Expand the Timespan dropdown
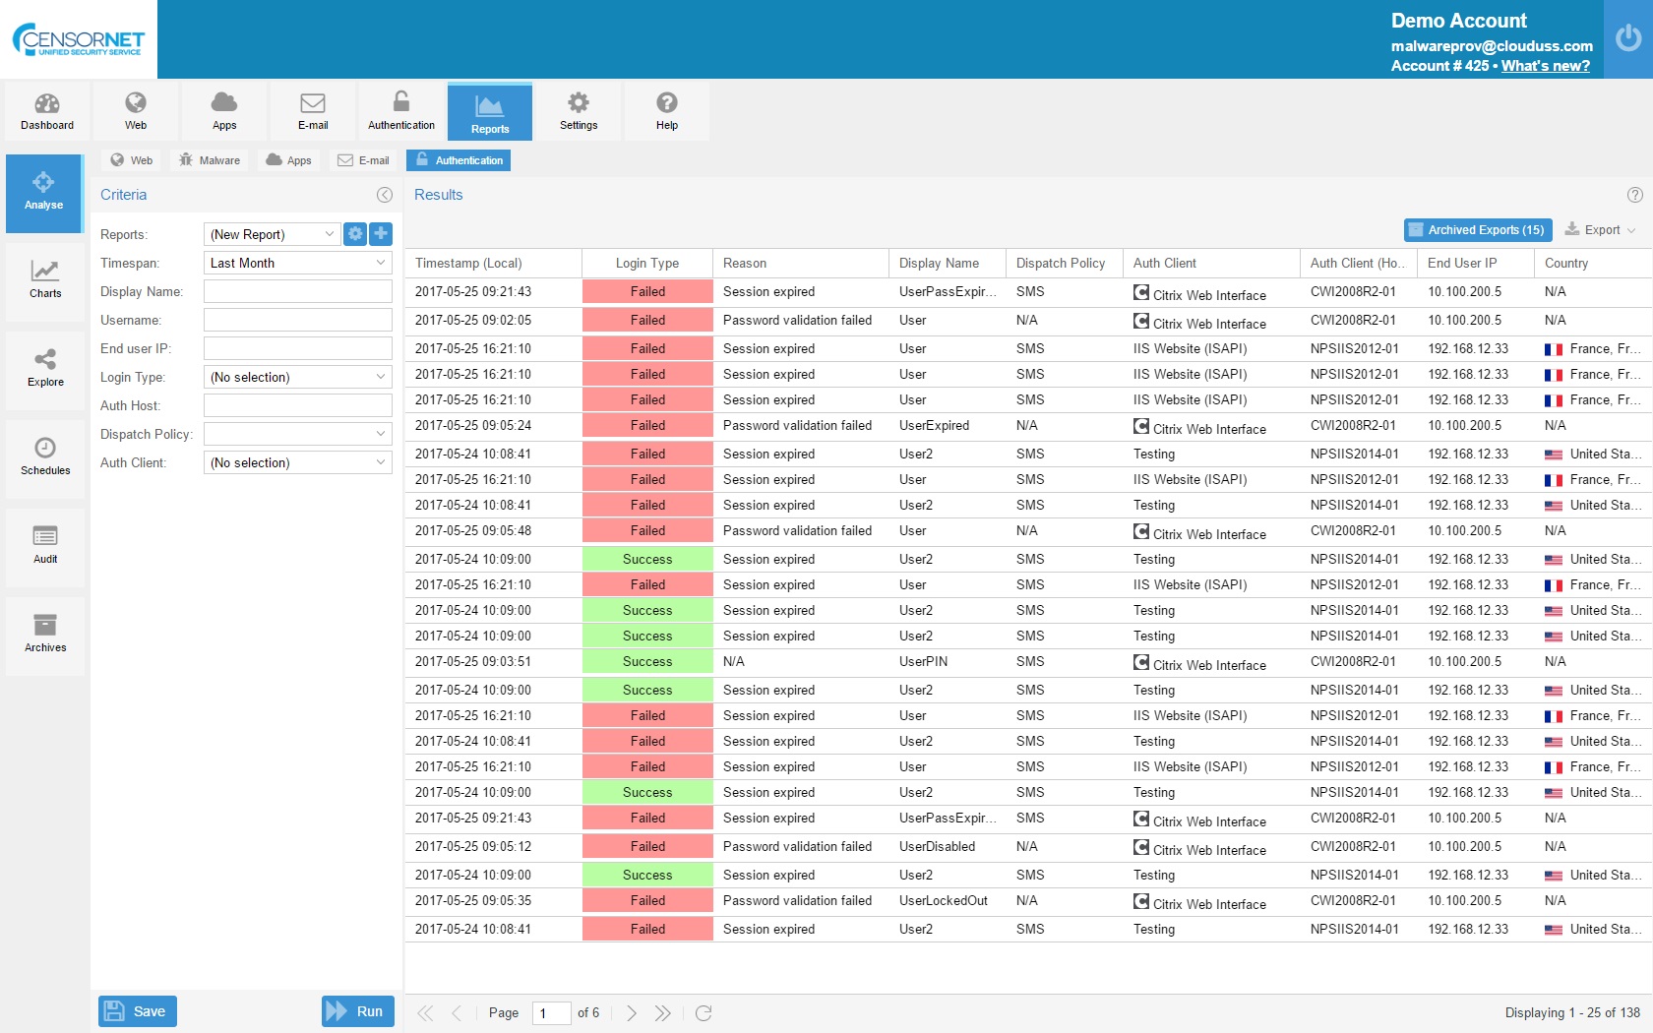 pos(381,263)
